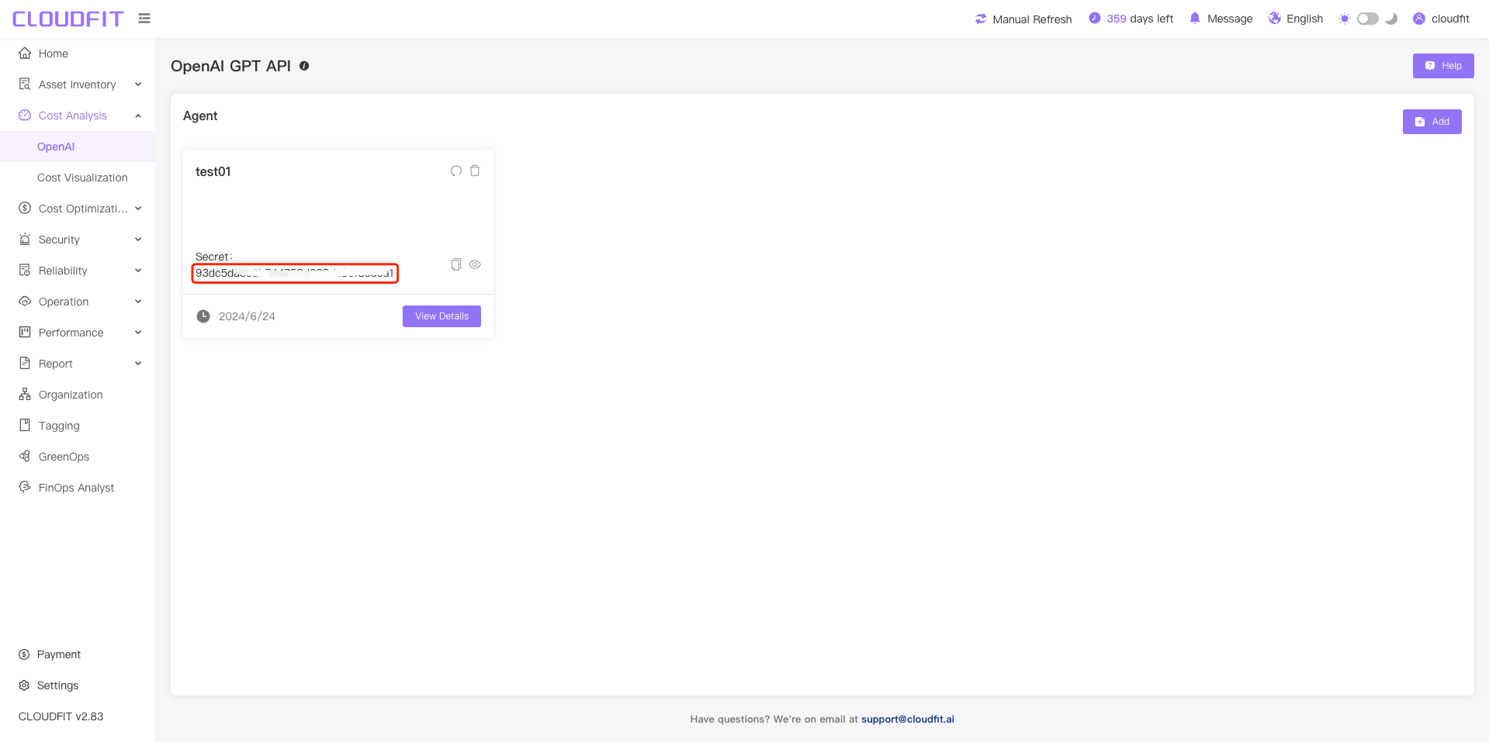The image size is (1489, 742).
Task: Click the Message bell icon
Action: (x=1195, y=18)
